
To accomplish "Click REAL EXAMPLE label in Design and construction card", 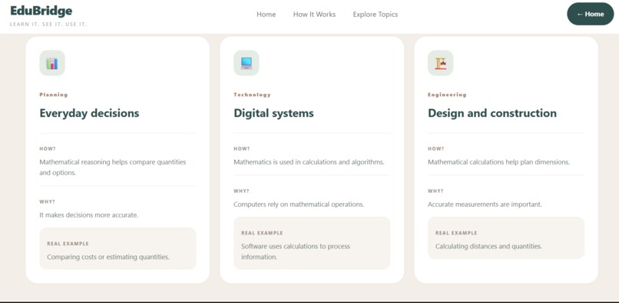I will coord(456,233).
